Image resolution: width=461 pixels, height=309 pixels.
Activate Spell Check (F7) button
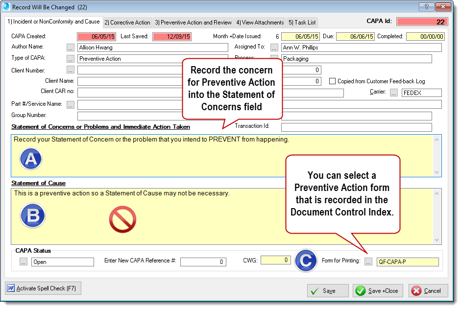coord(43,288)
